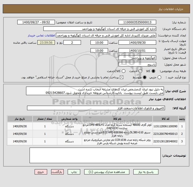Click the اطلاعات کالاهای مورد نیاز heading
The width and height of the screenshot is (193, 187).
(x=167, y=99)
